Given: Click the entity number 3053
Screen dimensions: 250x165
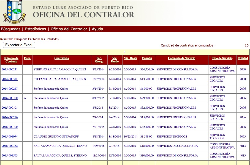Looking at the screenshot, I should [x=243, y=136].
